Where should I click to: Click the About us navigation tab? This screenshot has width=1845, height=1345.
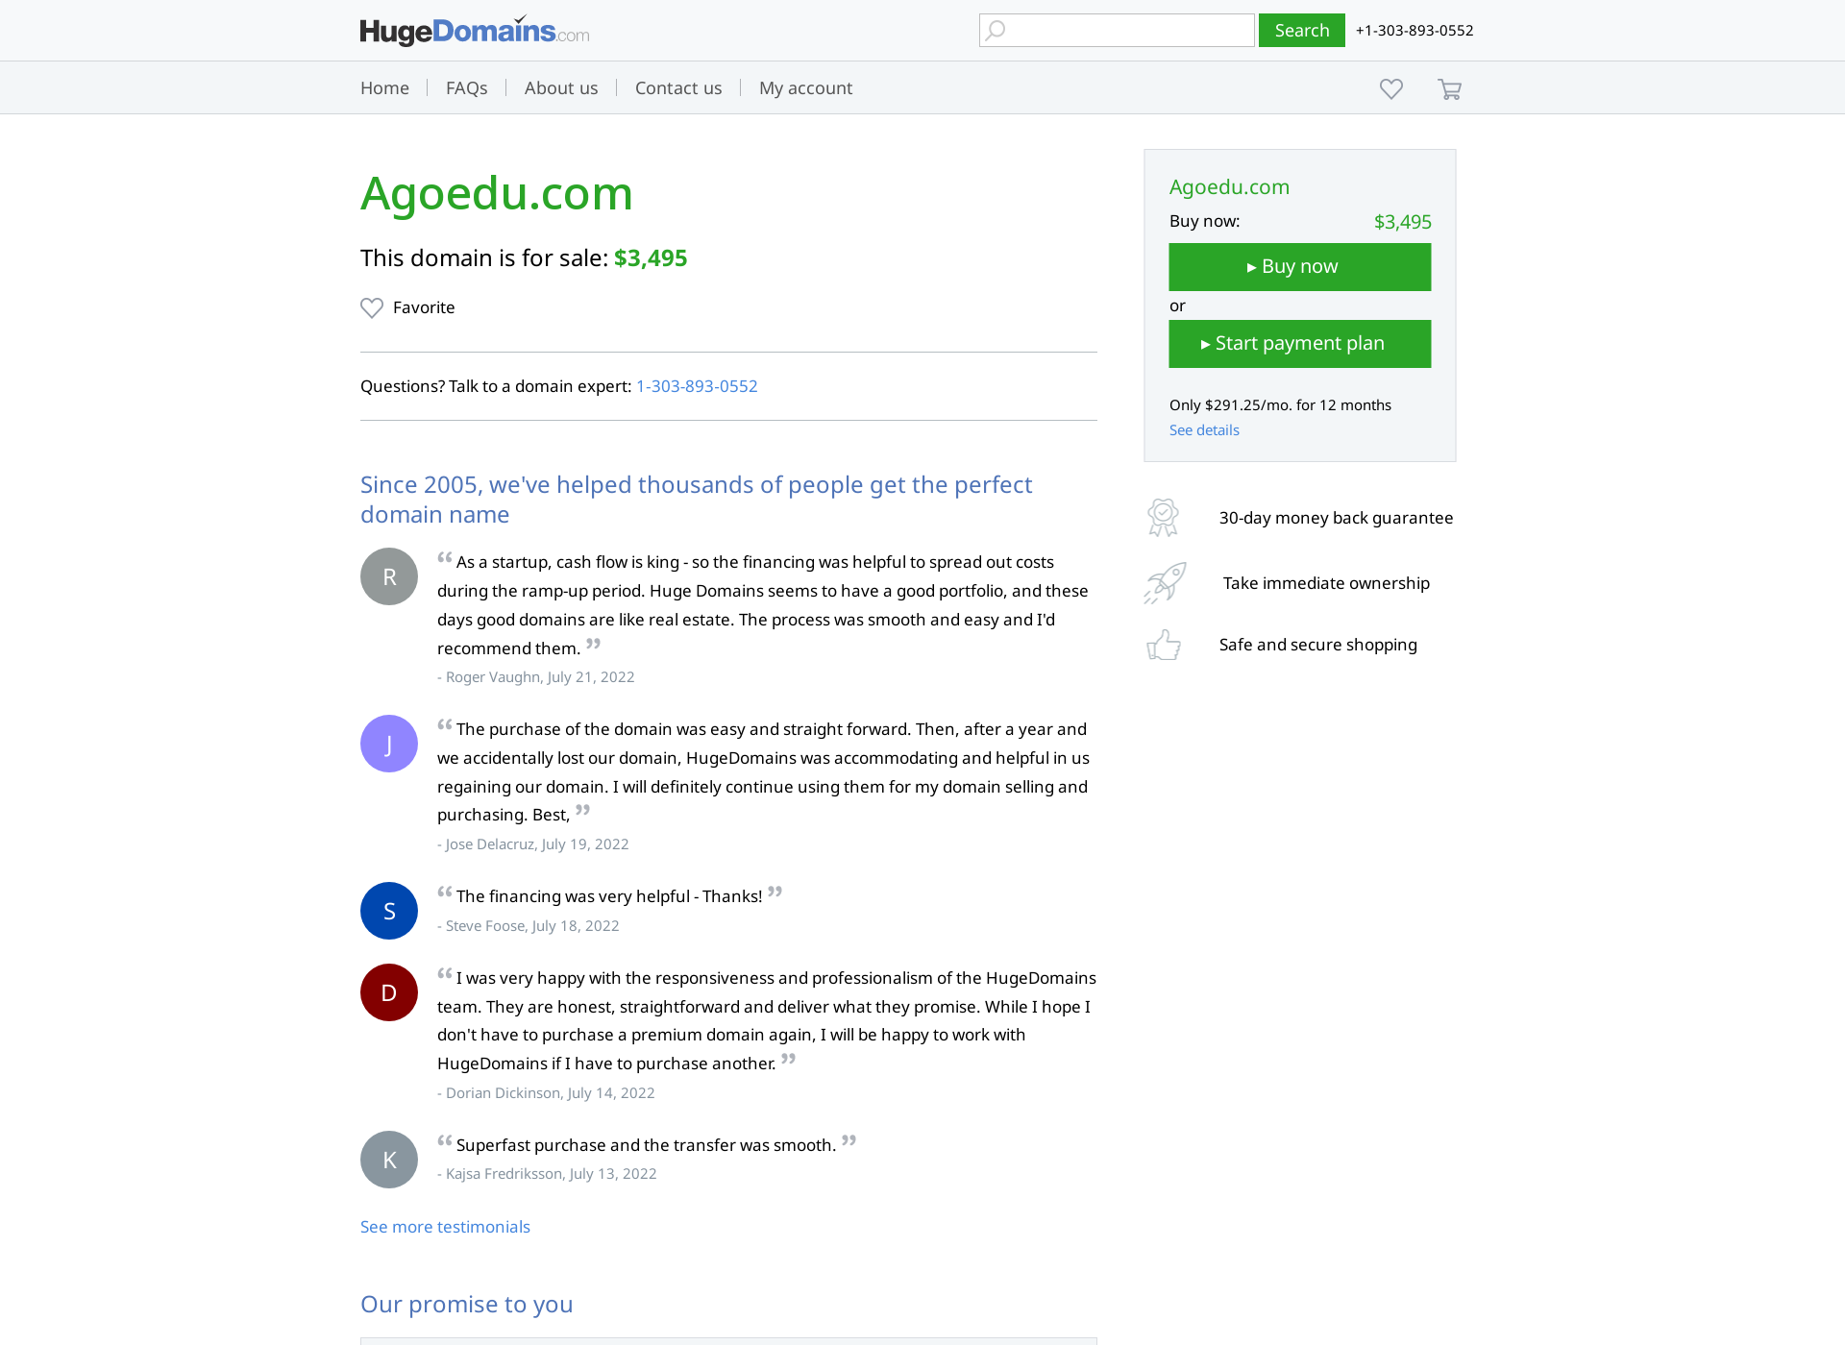[560, 87]
